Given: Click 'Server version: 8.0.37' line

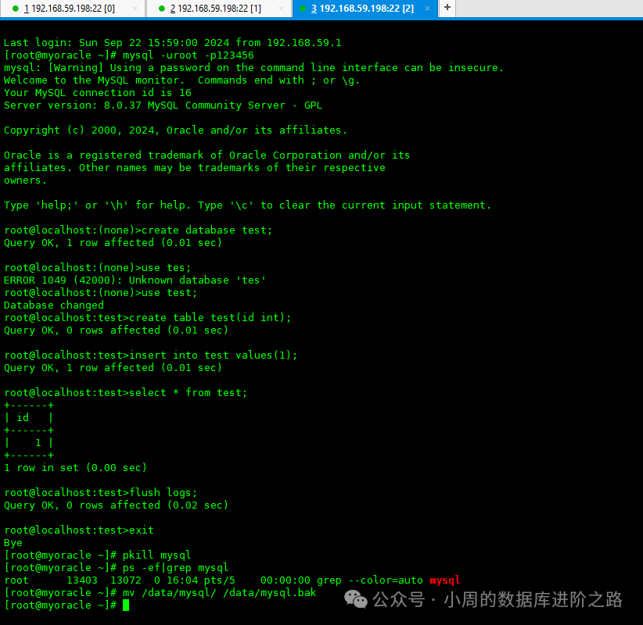Looking at the screenshot, I should (163, 105).
